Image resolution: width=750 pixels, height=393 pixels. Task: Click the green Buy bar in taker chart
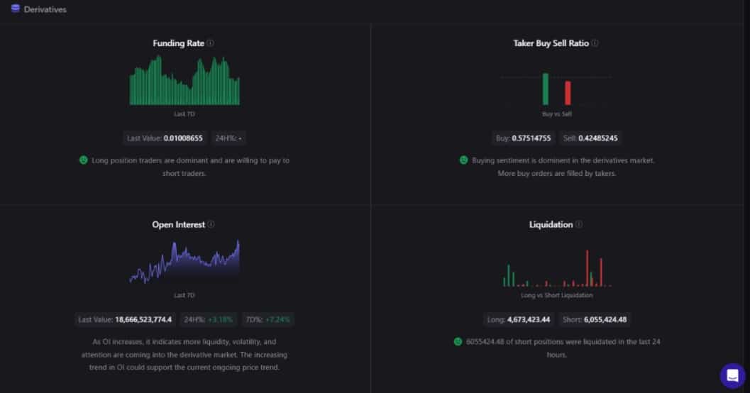[546, 89]
